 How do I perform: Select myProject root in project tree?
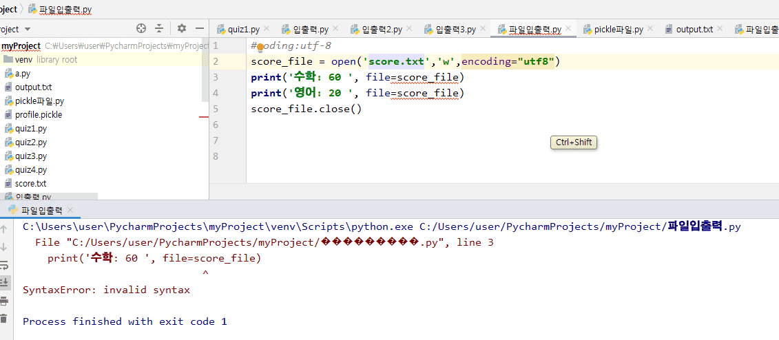pyautogui.click(x=21, y=46)
